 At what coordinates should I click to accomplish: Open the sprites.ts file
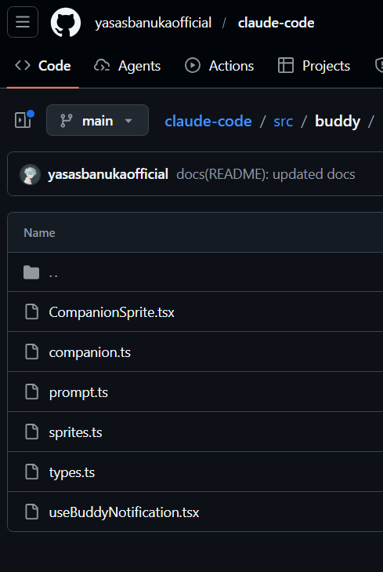point(75,432)
